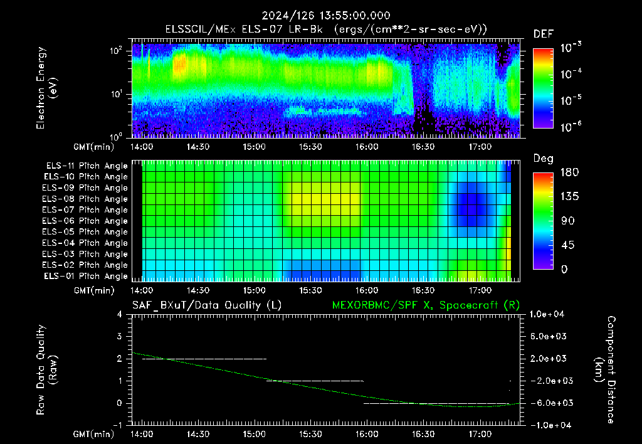Click the 135 value on Deg scale
642x444 pixels.
569,197
